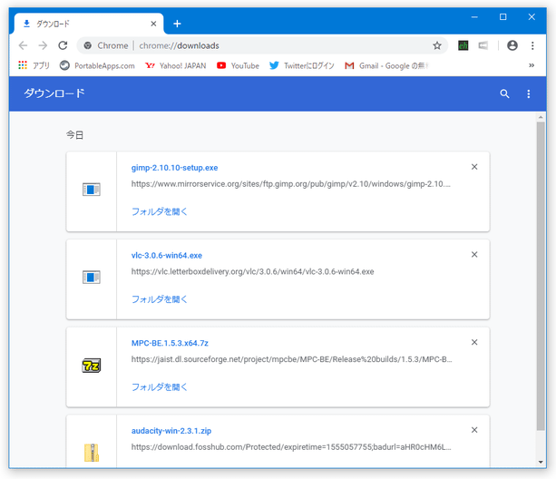The height and width of the screenshot is (479, 556).
Task: Open the Chrome three-dot main menu
Action: [x=532, y=45]
